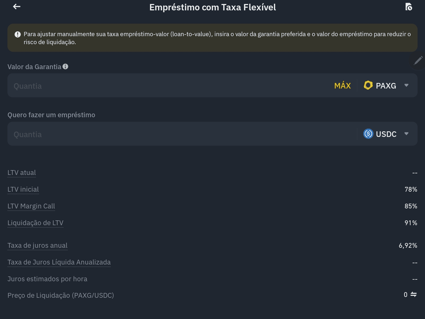Viewport: 425px width, 319px height.
Task: Expand the PAXG collateral asset dropdown arrow
Action: click(x=406, y=85)
